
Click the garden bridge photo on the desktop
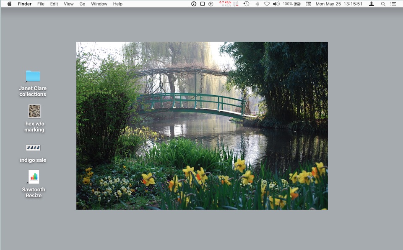point(202,126)
